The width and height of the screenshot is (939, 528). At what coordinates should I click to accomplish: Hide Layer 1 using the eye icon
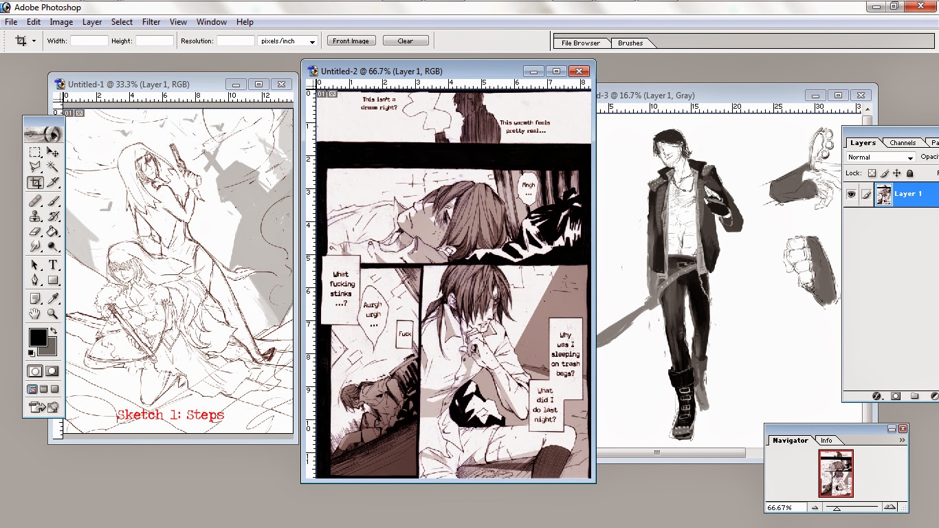click(x=851, y=195)
